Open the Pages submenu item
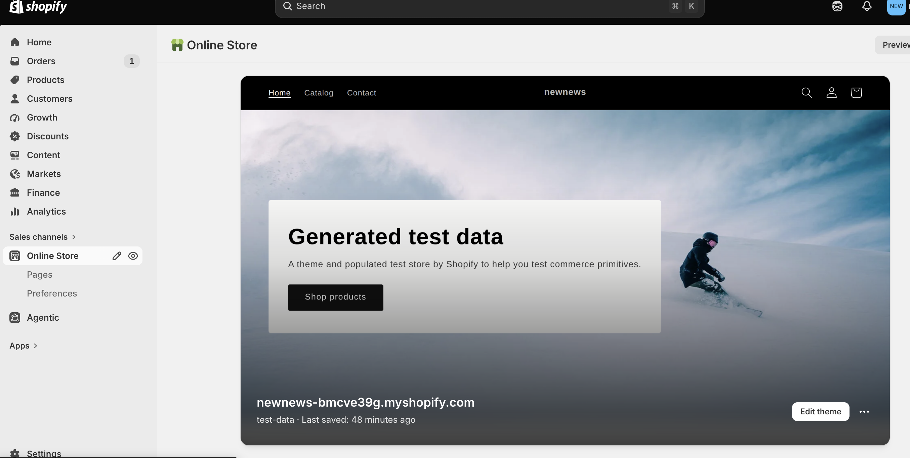 [40, 275]
